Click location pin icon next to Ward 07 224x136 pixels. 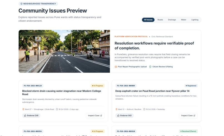pos(23,109)
